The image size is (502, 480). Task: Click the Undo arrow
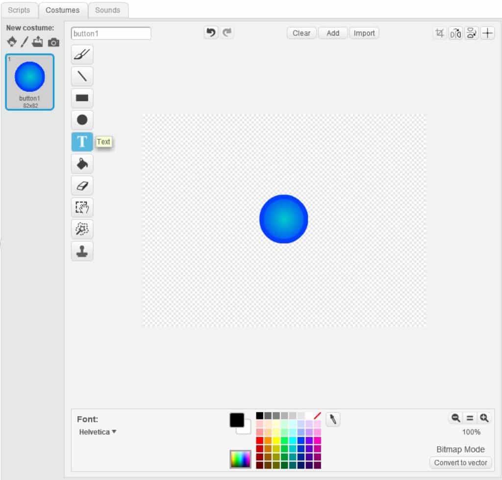(211, 33)
